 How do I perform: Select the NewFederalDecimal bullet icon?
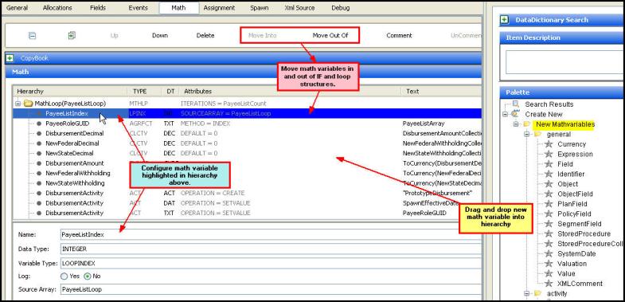coord(39,143)
